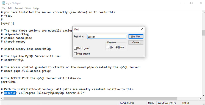Click the 100% zoom status entry
The width and height of the screenshot is (205, 105).
pos(151,103)
